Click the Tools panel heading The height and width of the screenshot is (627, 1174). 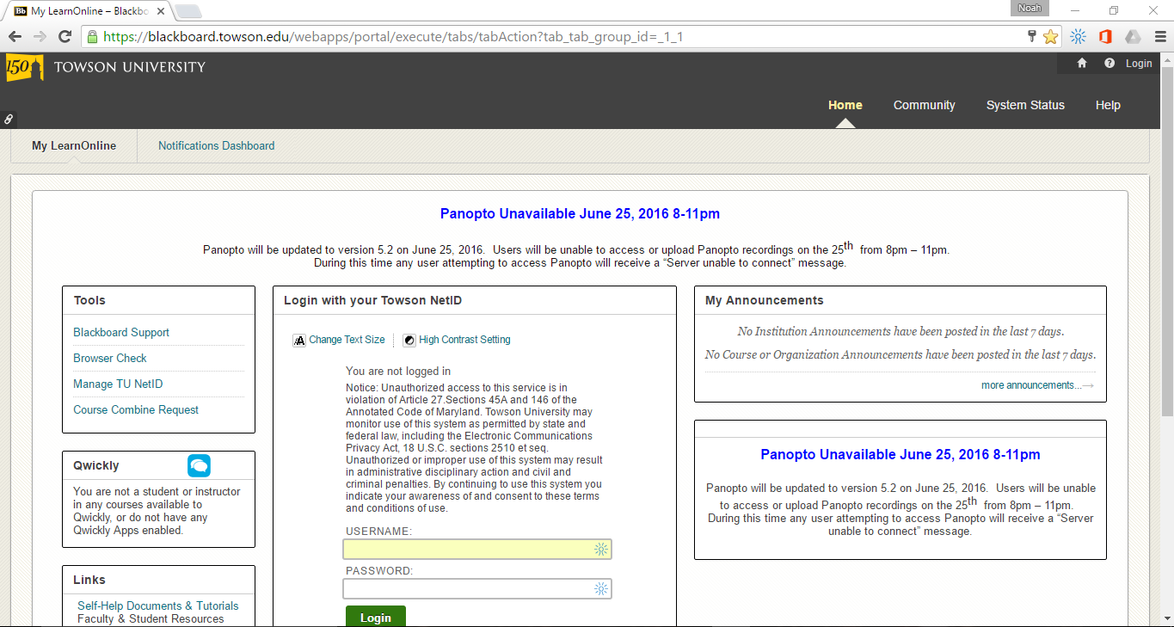coord(89,300)
